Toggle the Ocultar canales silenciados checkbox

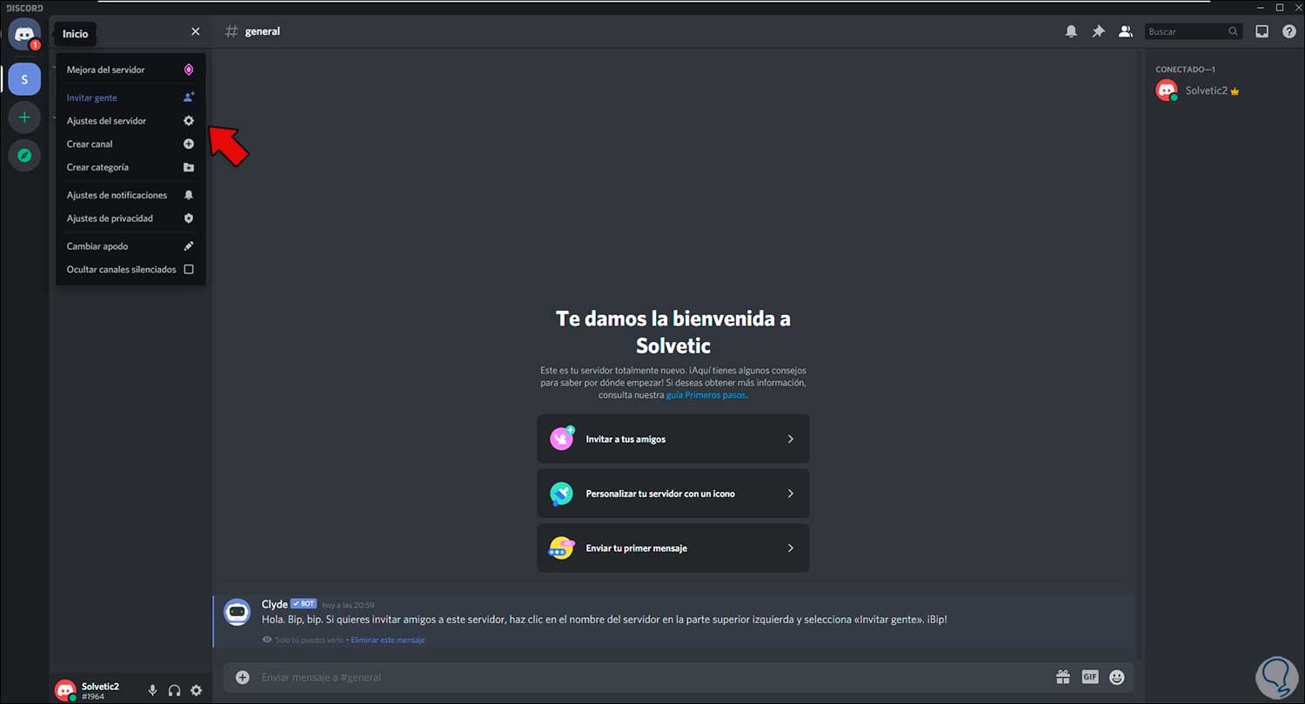[189, 270]
